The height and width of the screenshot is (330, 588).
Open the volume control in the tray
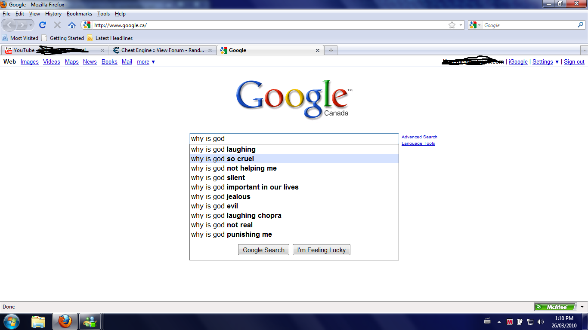pos(541,321)
